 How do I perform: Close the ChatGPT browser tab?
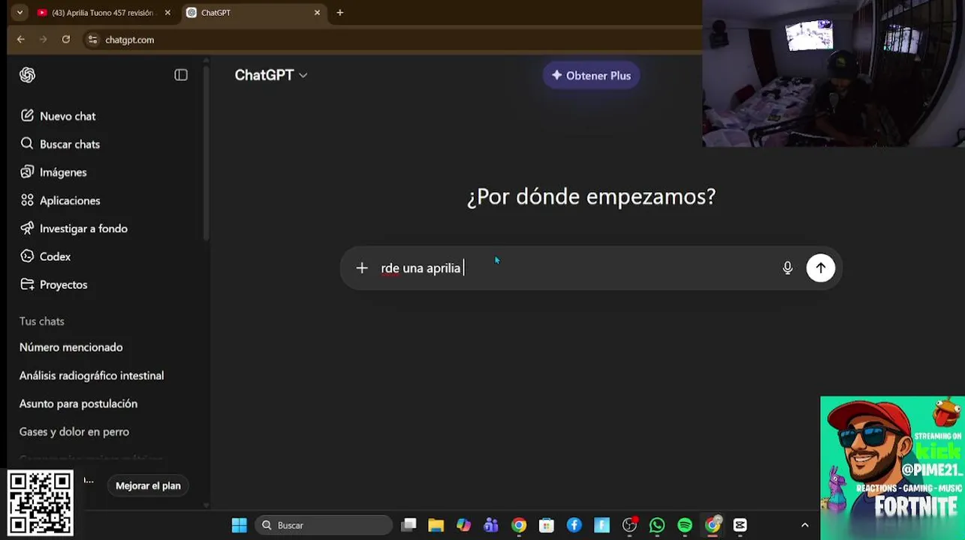point(317,13)
